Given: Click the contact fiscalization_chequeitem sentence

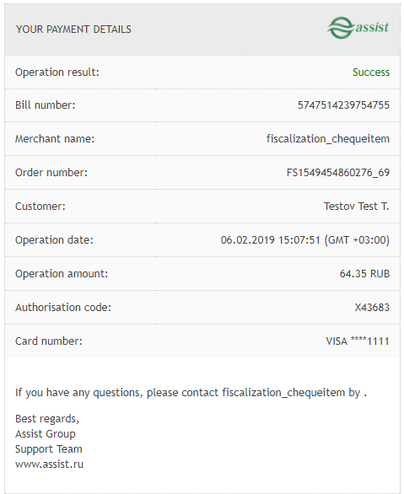Looking at the screenshot, I should pyautogui.click(x=191, y=393).
